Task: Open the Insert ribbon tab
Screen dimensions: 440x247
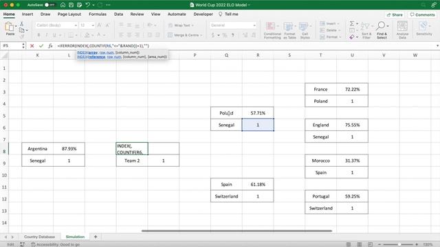Action: click(x=27, y=14)
